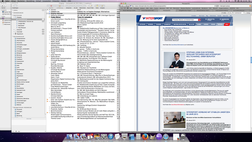252x142 pixels.
Task: Reply using the Antworten icon
Action: pyautogui.click(x=69, y=6)
